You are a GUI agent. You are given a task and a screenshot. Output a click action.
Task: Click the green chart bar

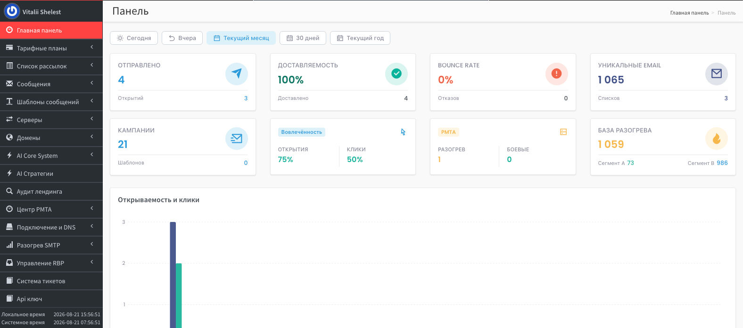[179, 295]
